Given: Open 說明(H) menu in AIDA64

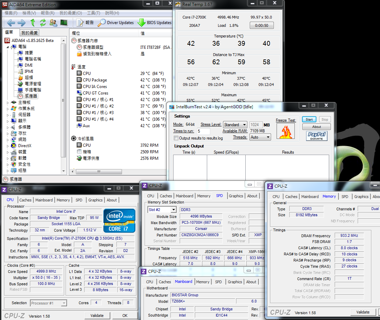Looking at the screenshot, I should 112,13.
